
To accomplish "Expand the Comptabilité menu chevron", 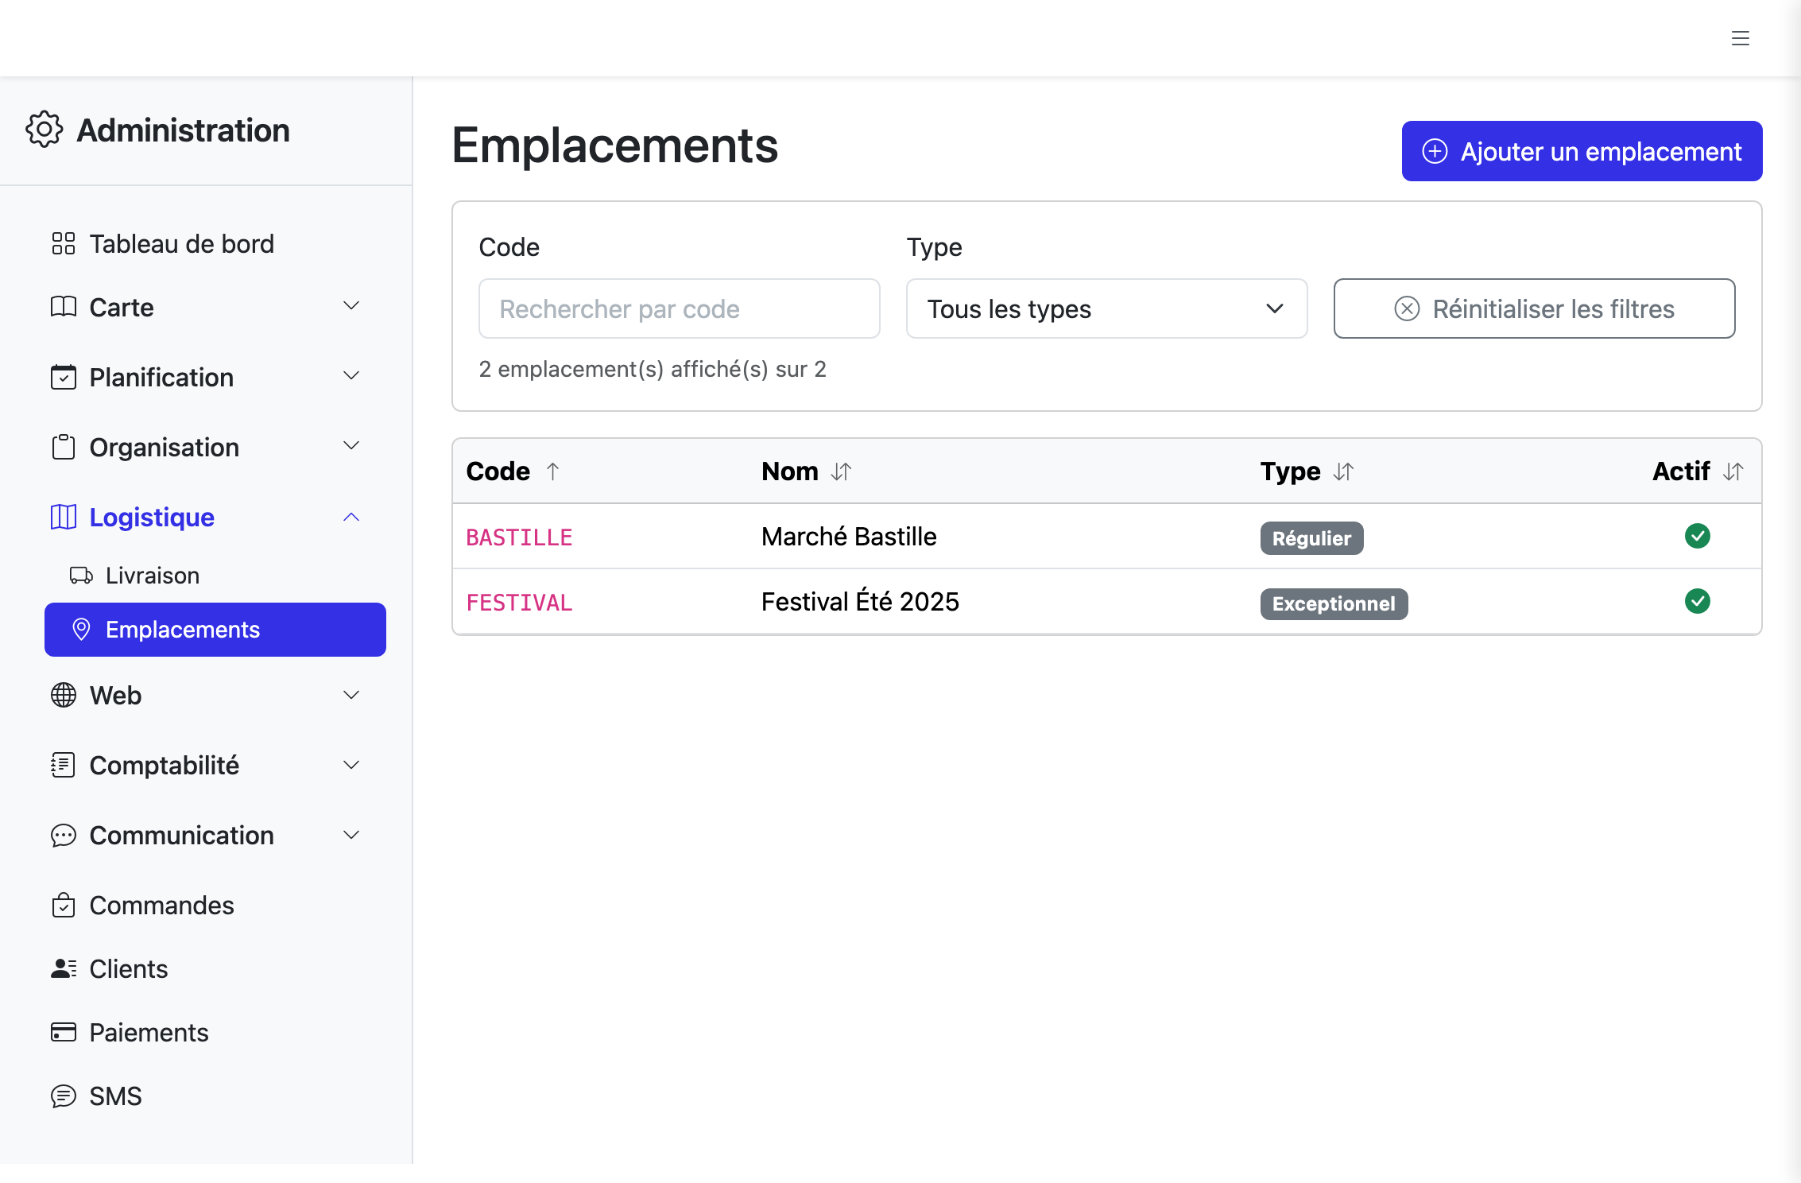I will tap(351, 765).
